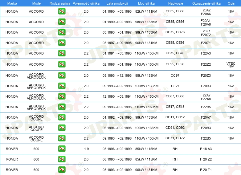Select the fuel icon in the Rover F 20 Z1 row
The height and width of the screenshot is (175, 241).
coord(62,169)
